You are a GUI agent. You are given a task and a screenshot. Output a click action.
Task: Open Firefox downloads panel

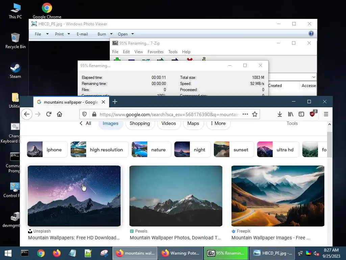[x=279, y=114]
